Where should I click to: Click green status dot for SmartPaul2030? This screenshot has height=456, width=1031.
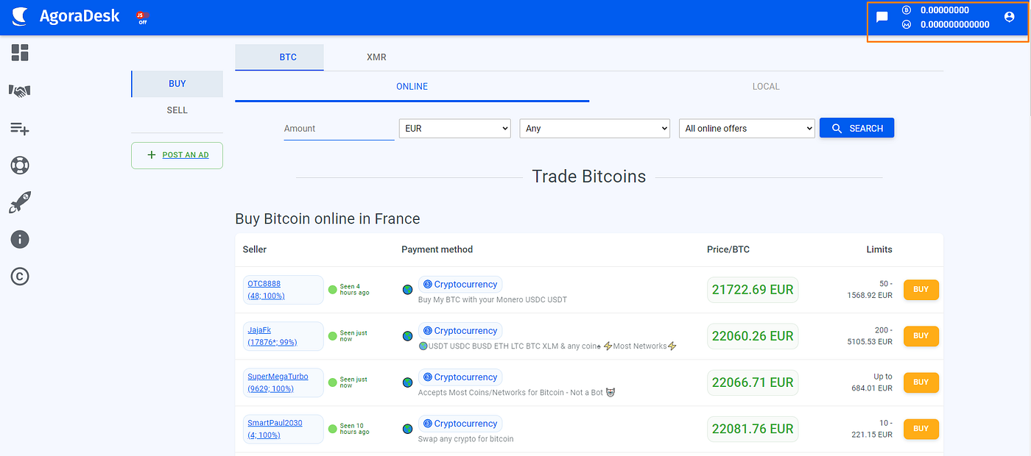pos(332,429)
